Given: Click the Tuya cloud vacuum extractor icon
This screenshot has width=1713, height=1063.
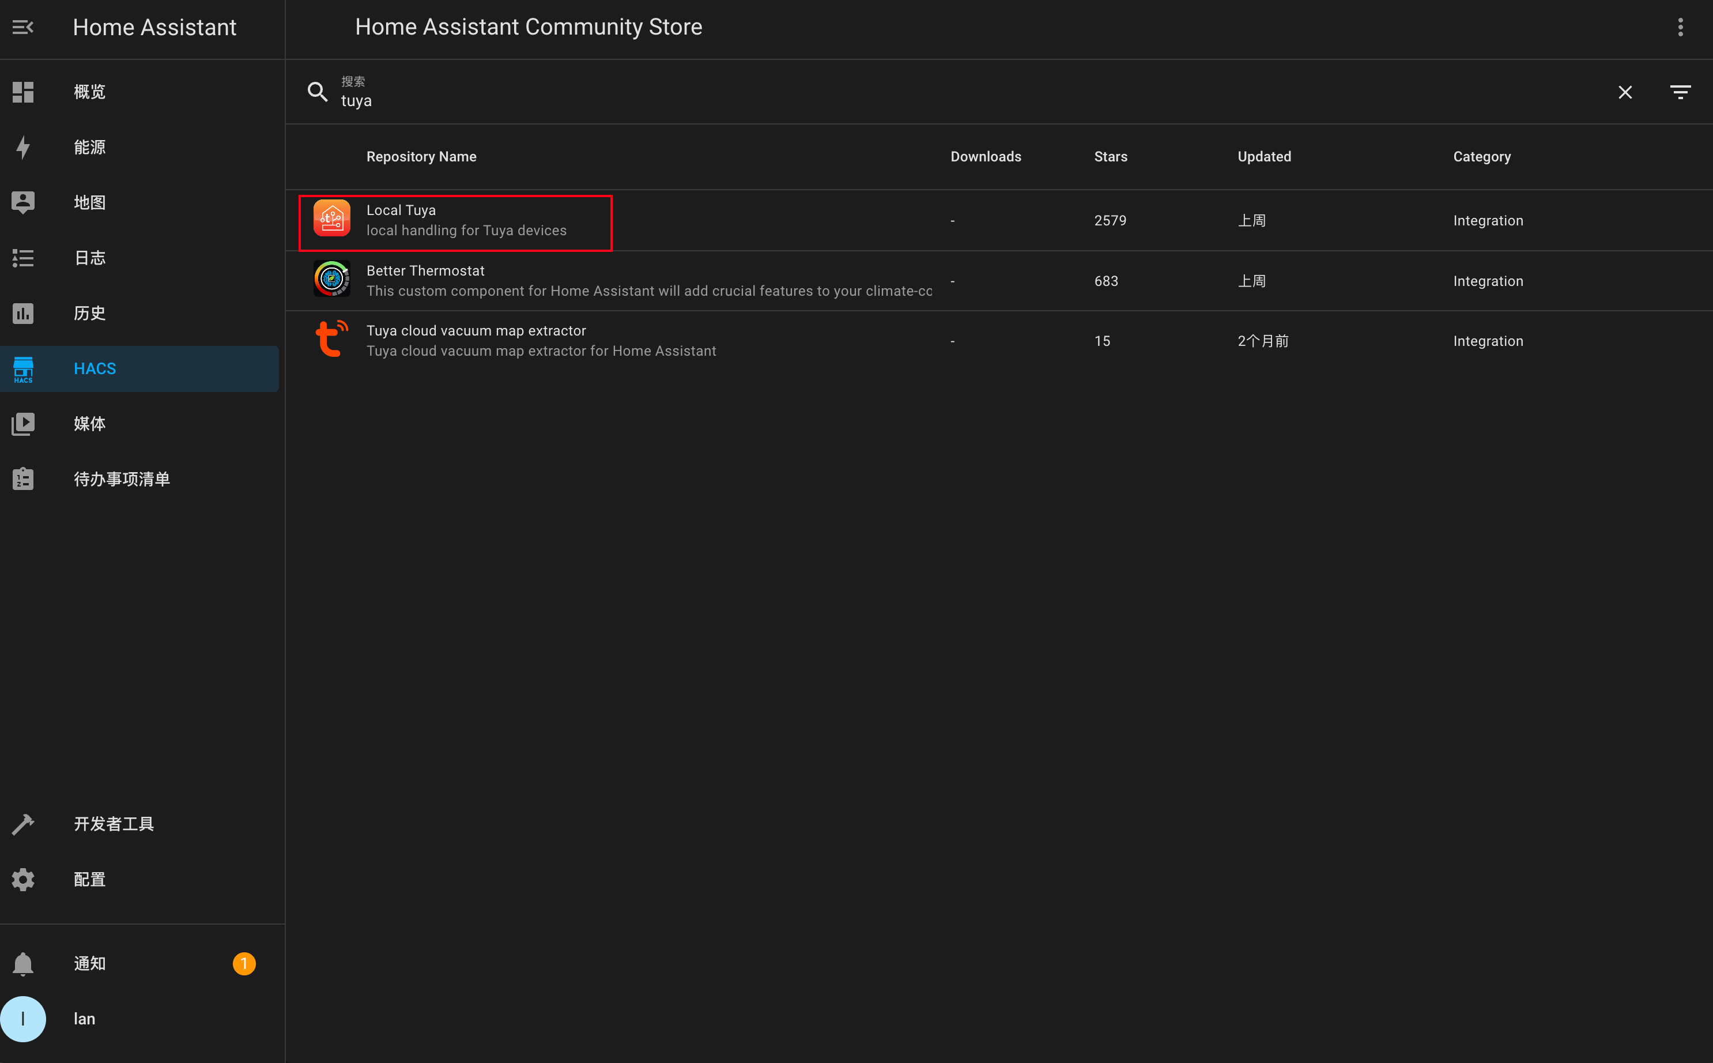Looking at the screenshot, I should point(332,339).
